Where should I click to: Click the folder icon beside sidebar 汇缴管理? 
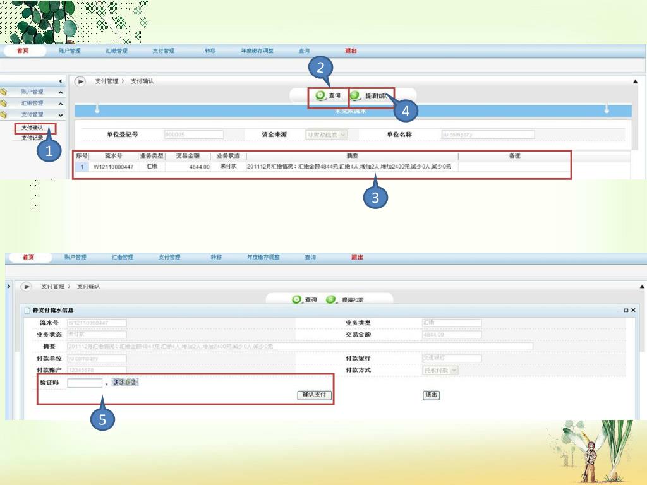(4, 103)
